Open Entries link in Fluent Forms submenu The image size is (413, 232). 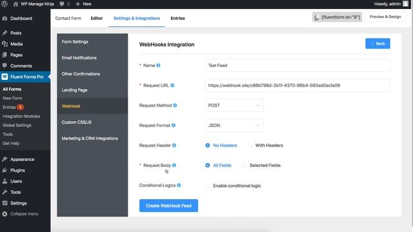click(x=9, y=107)
